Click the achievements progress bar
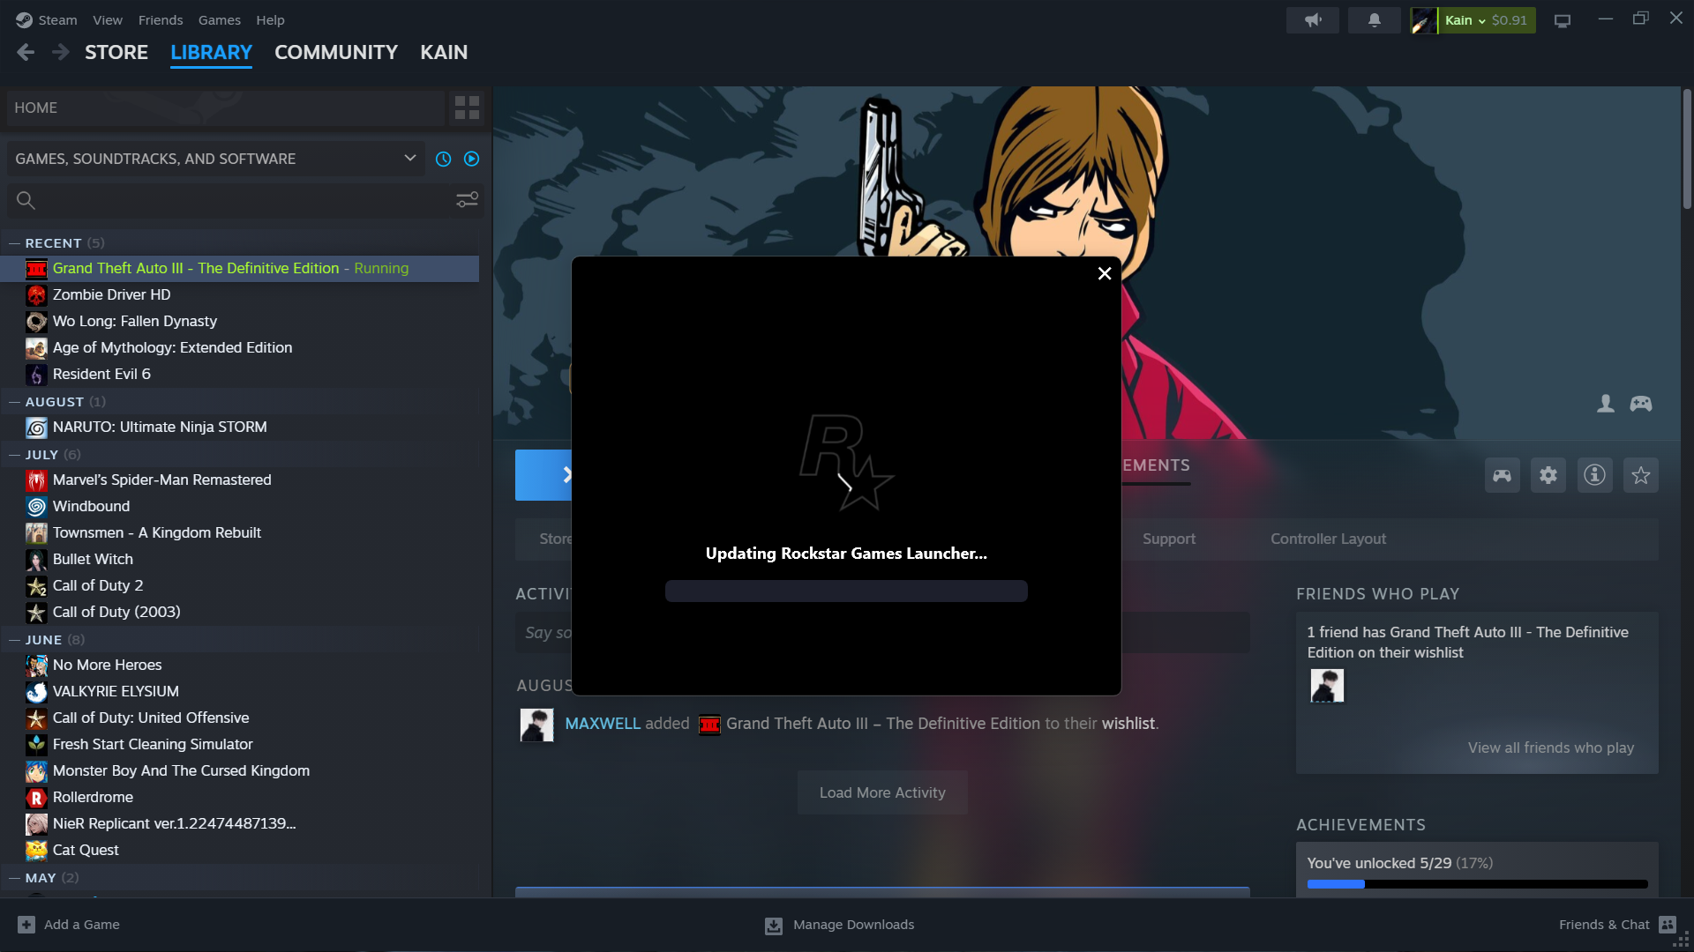The height and width of the screenshot is (952, 1694). click(x=1477, y=883)
